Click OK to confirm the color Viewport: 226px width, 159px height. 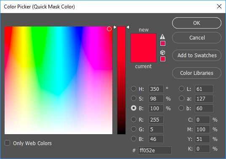197,23
